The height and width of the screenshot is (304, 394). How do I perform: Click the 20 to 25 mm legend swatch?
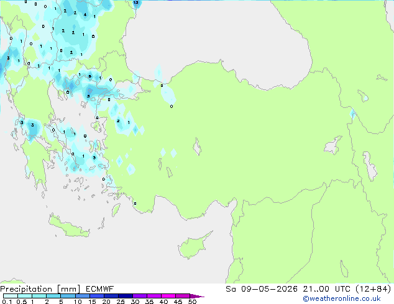[x=111, y=296]
